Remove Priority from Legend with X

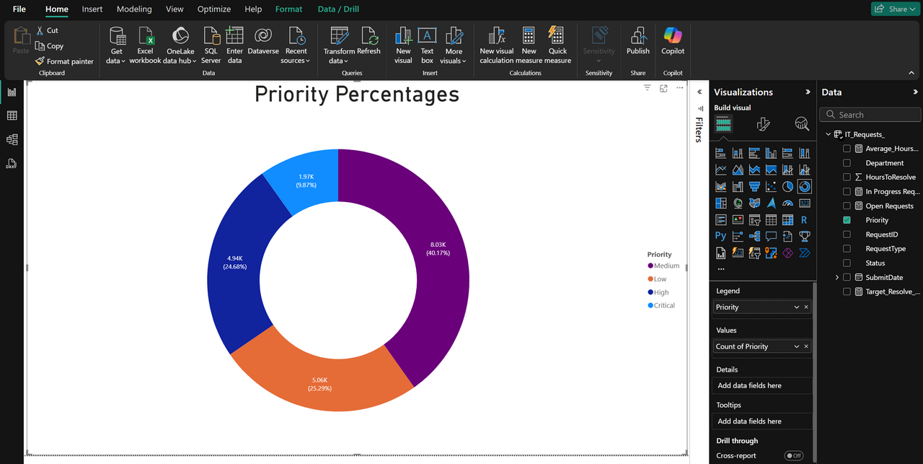coord(806,307)
